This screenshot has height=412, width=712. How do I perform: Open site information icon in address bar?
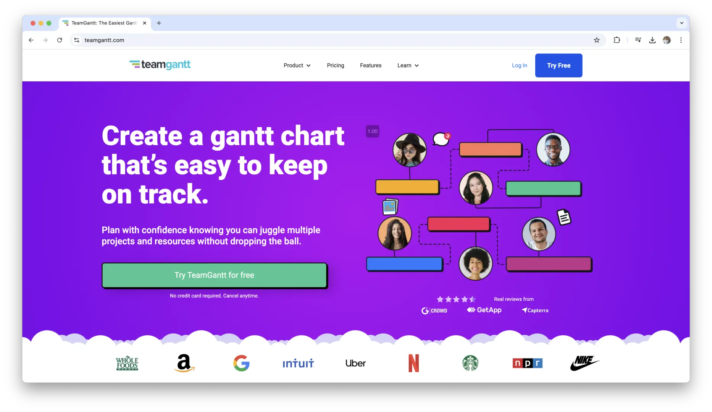coord(77,40)
